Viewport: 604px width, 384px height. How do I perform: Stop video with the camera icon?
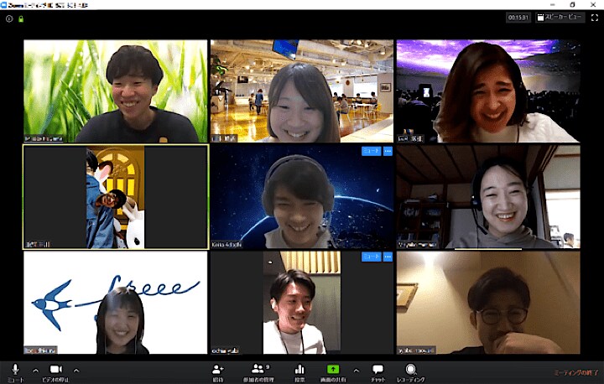(56, 370)
